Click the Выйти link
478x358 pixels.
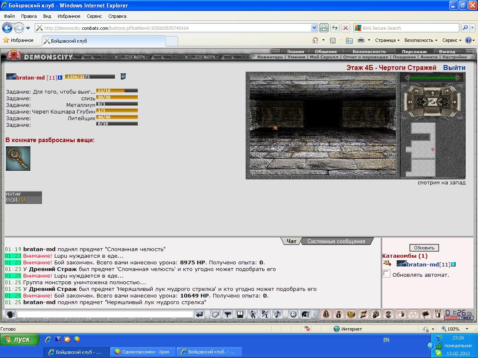[454, 68]
